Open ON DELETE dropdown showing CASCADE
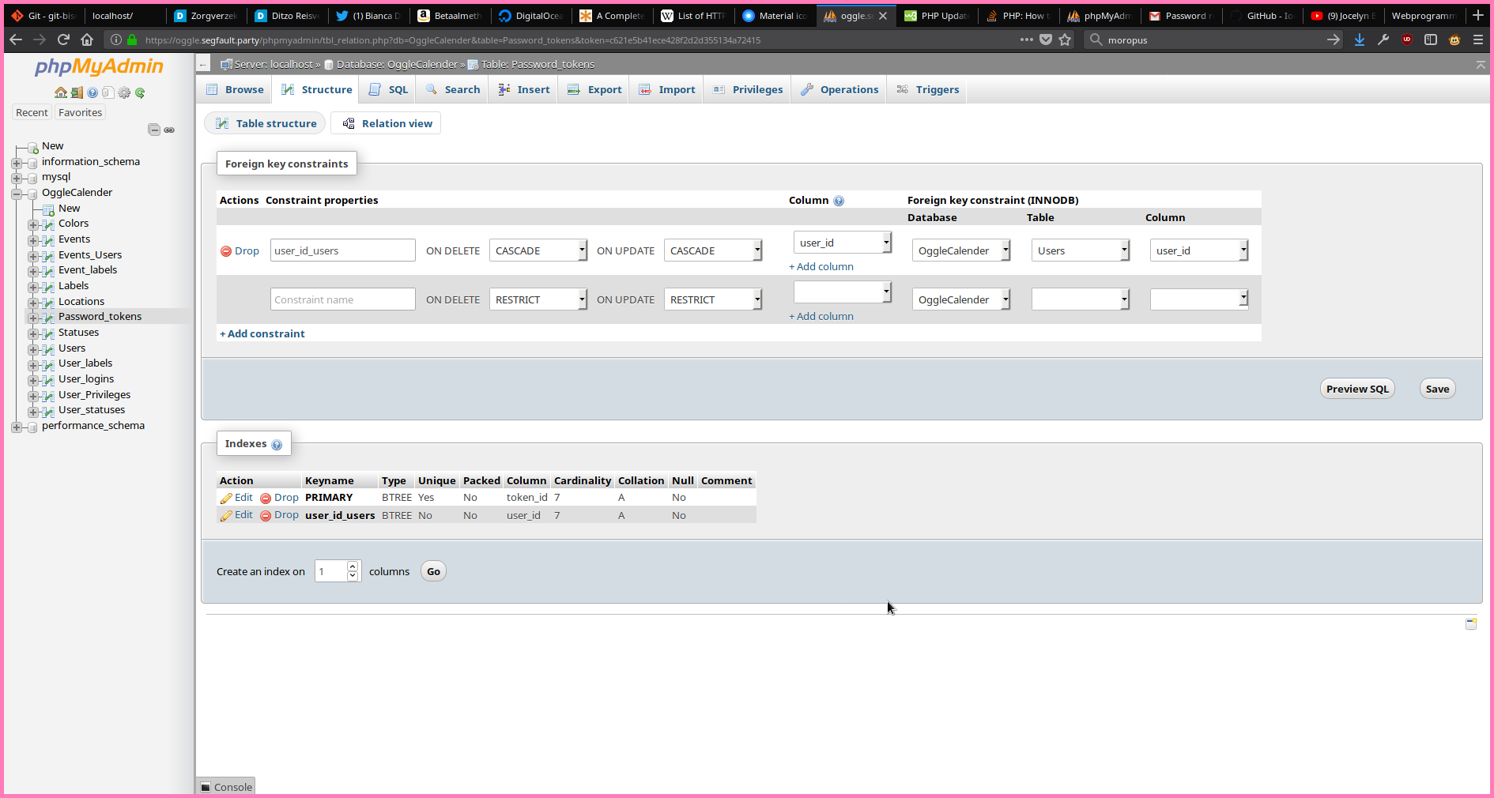This screenshot has height=798, width=1494. click(x=538, y=250)
